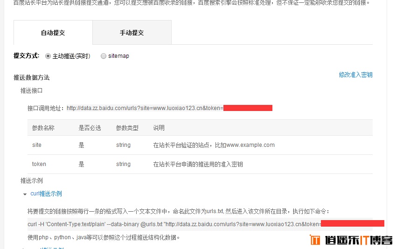Click the interface URL data.zz.baidu.com address
This screenshot has width=403, height=249.
click(145, 108)
